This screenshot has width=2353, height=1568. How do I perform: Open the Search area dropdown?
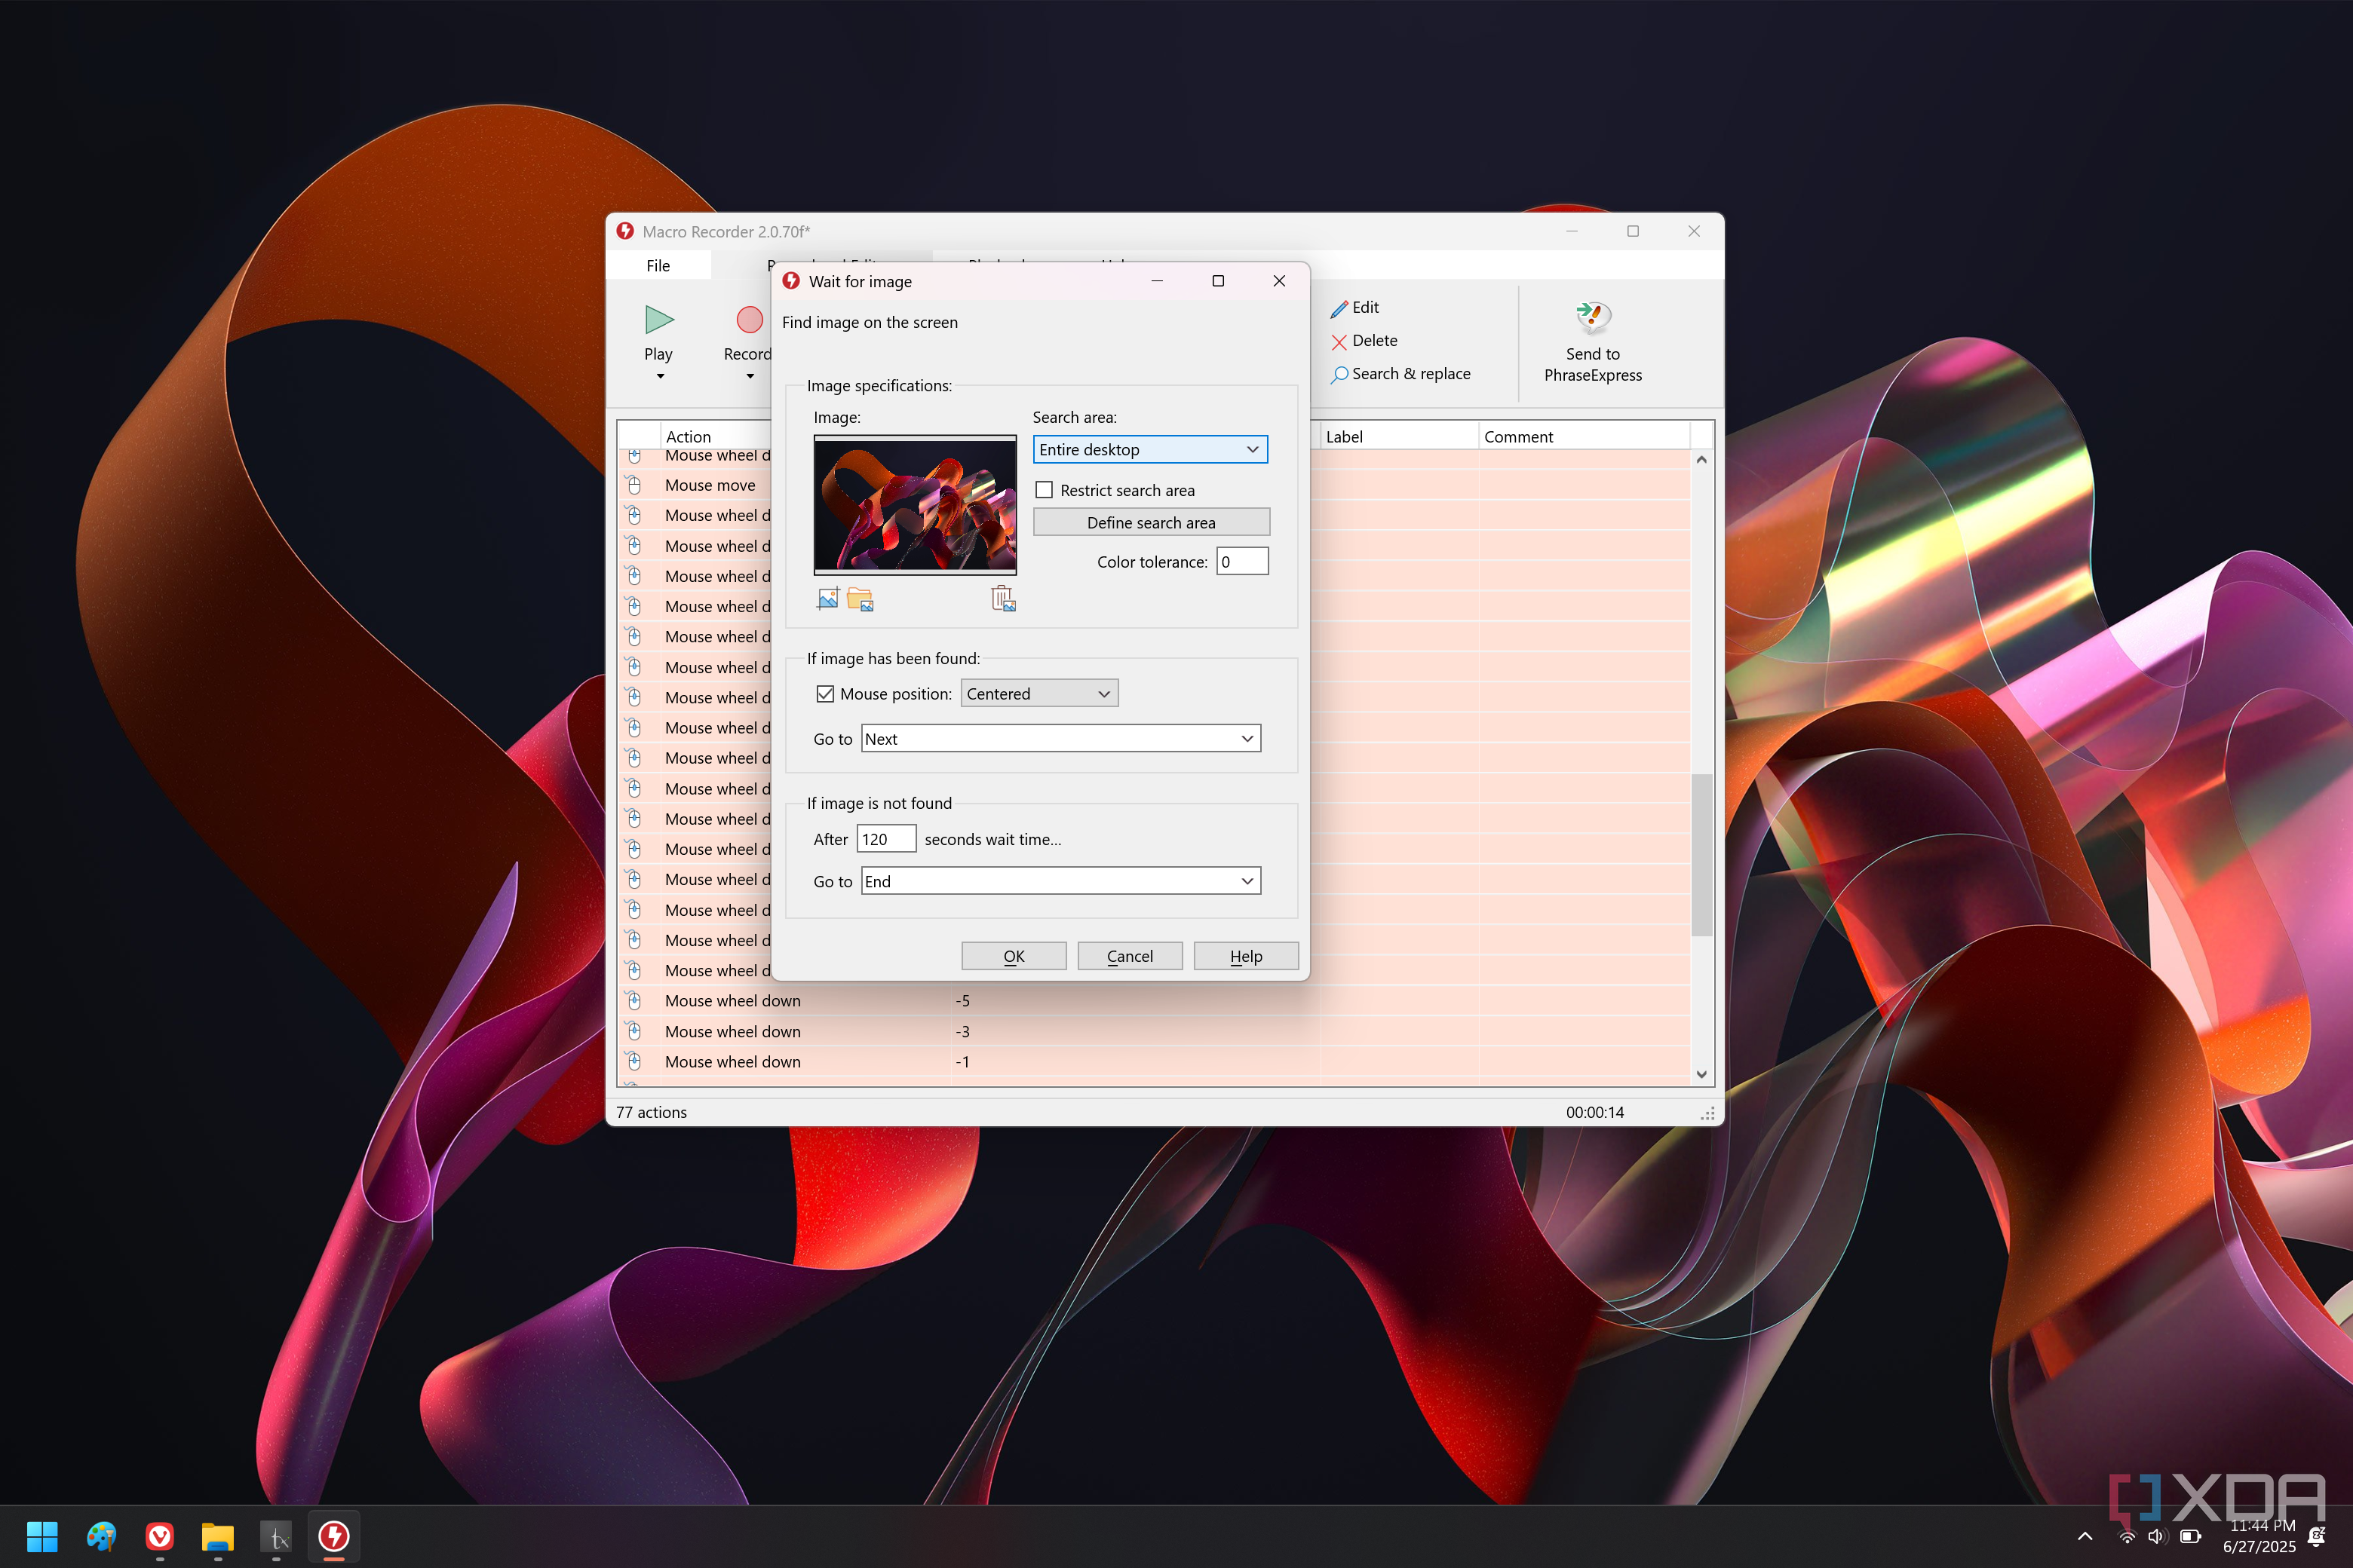pyautogui.click(x=1151, y=449)
